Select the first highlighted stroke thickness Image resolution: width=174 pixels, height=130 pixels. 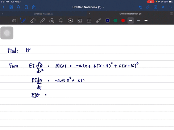tap(130, 21)
